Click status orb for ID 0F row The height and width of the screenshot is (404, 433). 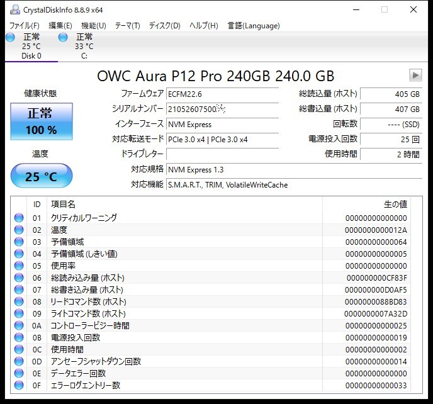click(19, 385)
